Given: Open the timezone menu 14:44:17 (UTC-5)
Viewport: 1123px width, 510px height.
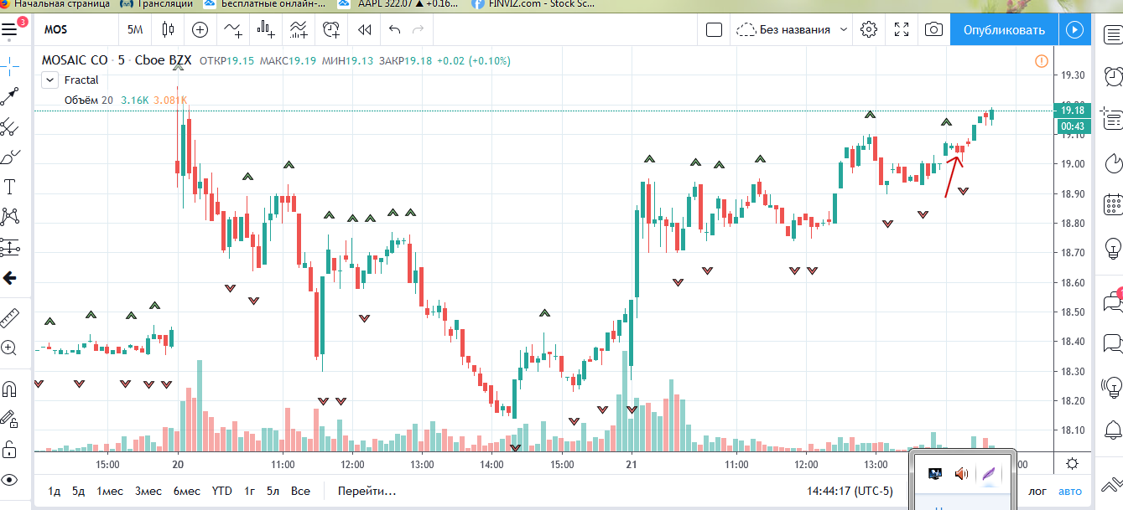Looking at the screenshot, I should [850, 492].
